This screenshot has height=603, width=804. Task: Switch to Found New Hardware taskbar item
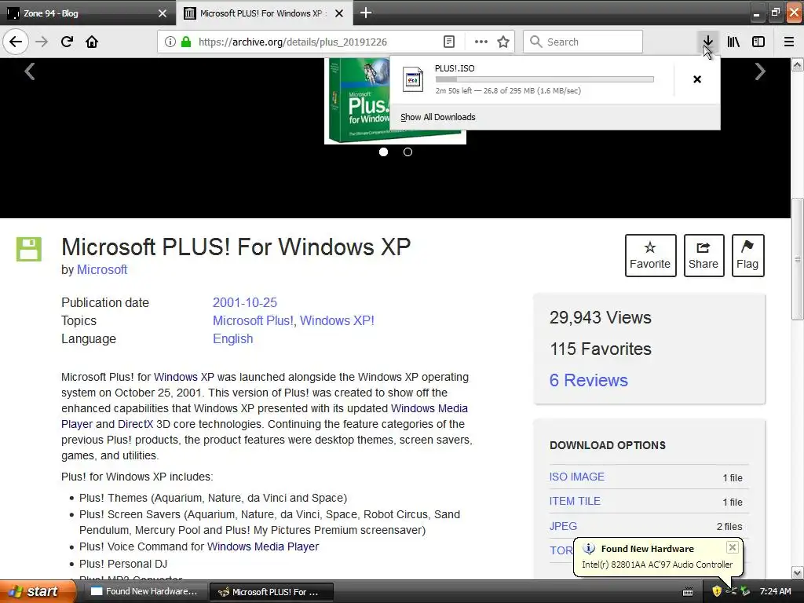145,592
